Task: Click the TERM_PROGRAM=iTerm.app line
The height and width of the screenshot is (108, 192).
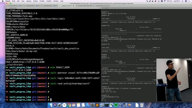Action: 19,16
